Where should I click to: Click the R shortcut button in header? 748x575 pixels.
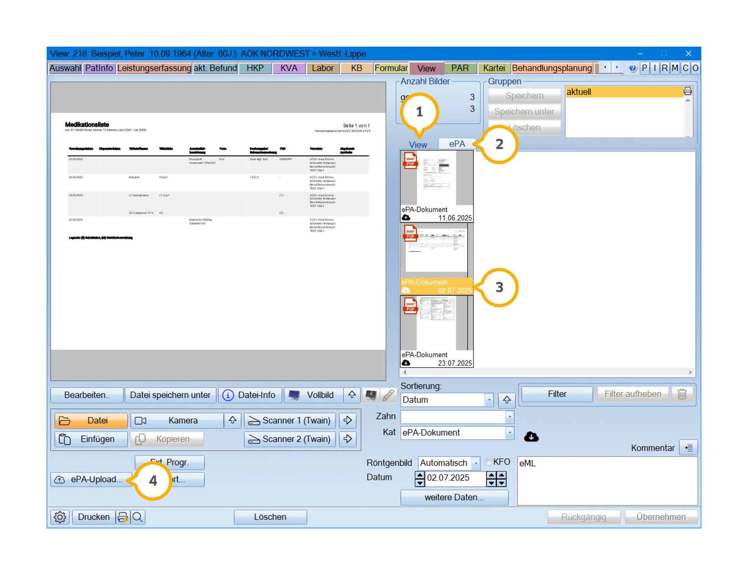(665, 68)
